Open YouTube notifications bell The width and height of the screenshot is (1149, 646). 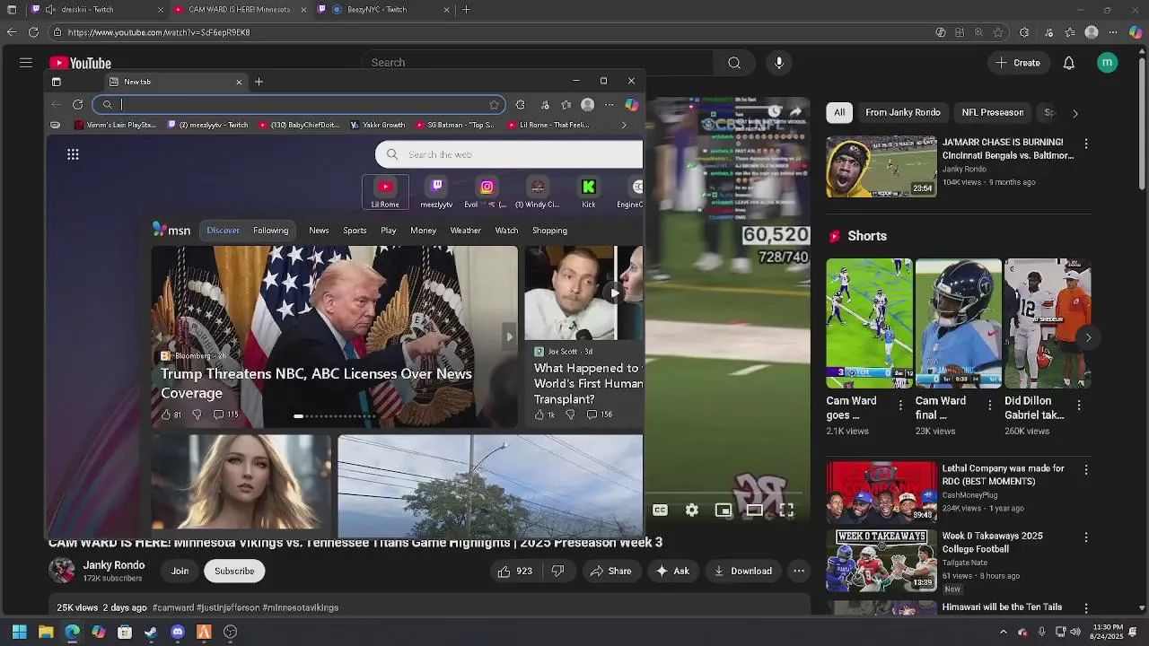pos(1069,63)
